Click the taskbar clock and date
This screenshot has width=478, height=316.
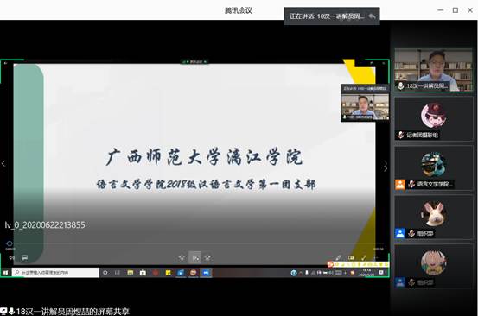coord(366,273)
